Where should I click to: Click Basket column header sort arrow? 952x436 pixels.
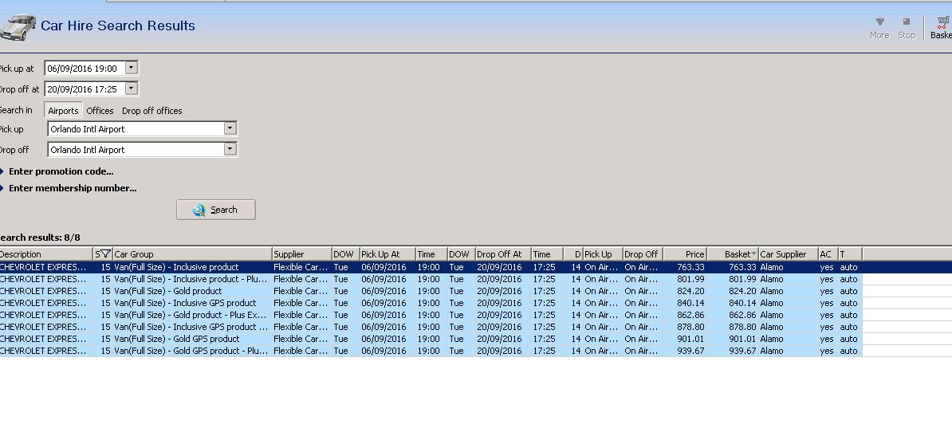click(753, 254)
